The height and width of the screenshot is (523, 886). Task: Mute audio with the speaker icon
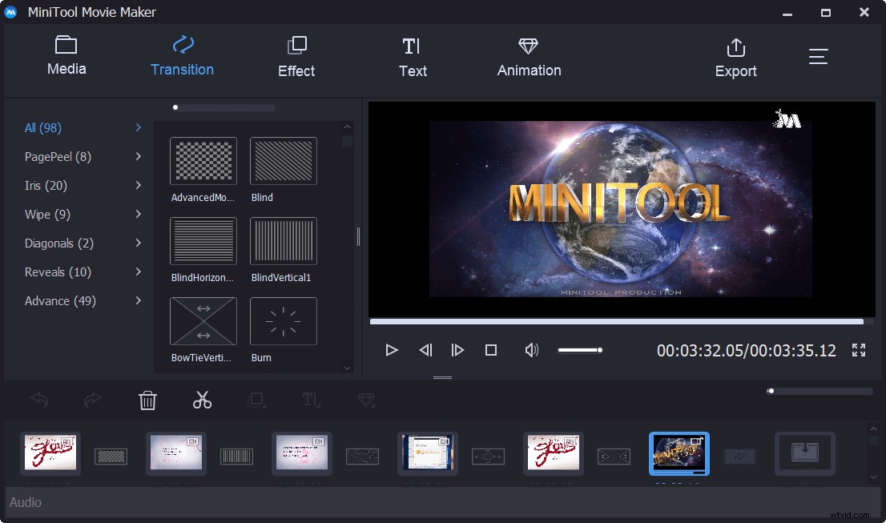531,349
